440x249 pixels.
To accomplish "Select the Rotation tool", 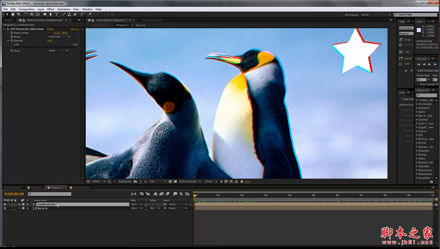I will (26, 14).
